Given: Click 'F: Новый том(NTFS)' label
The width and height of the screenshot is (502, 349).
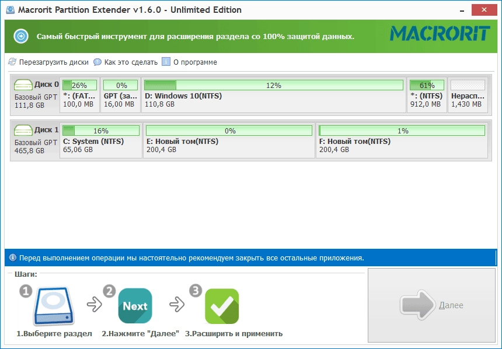Looking at the screenshot, I should pyautogui.click(x=355, y=141).
